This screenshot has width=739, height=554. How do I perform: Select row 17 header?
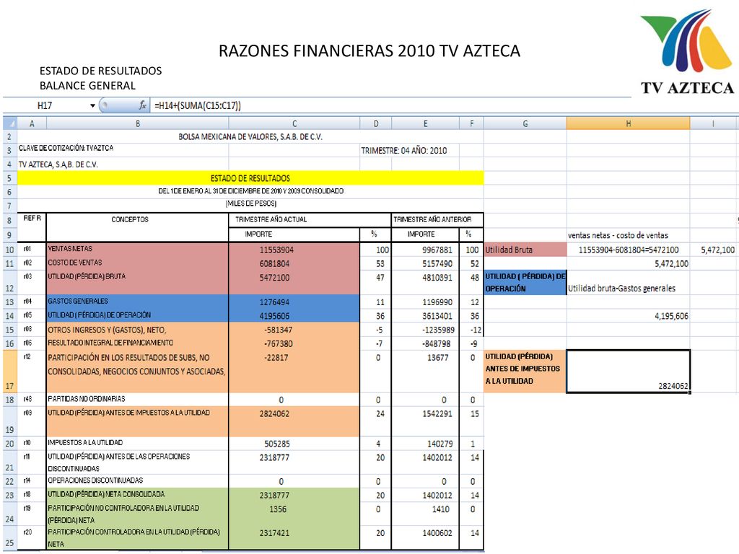(x=10, y=371)
